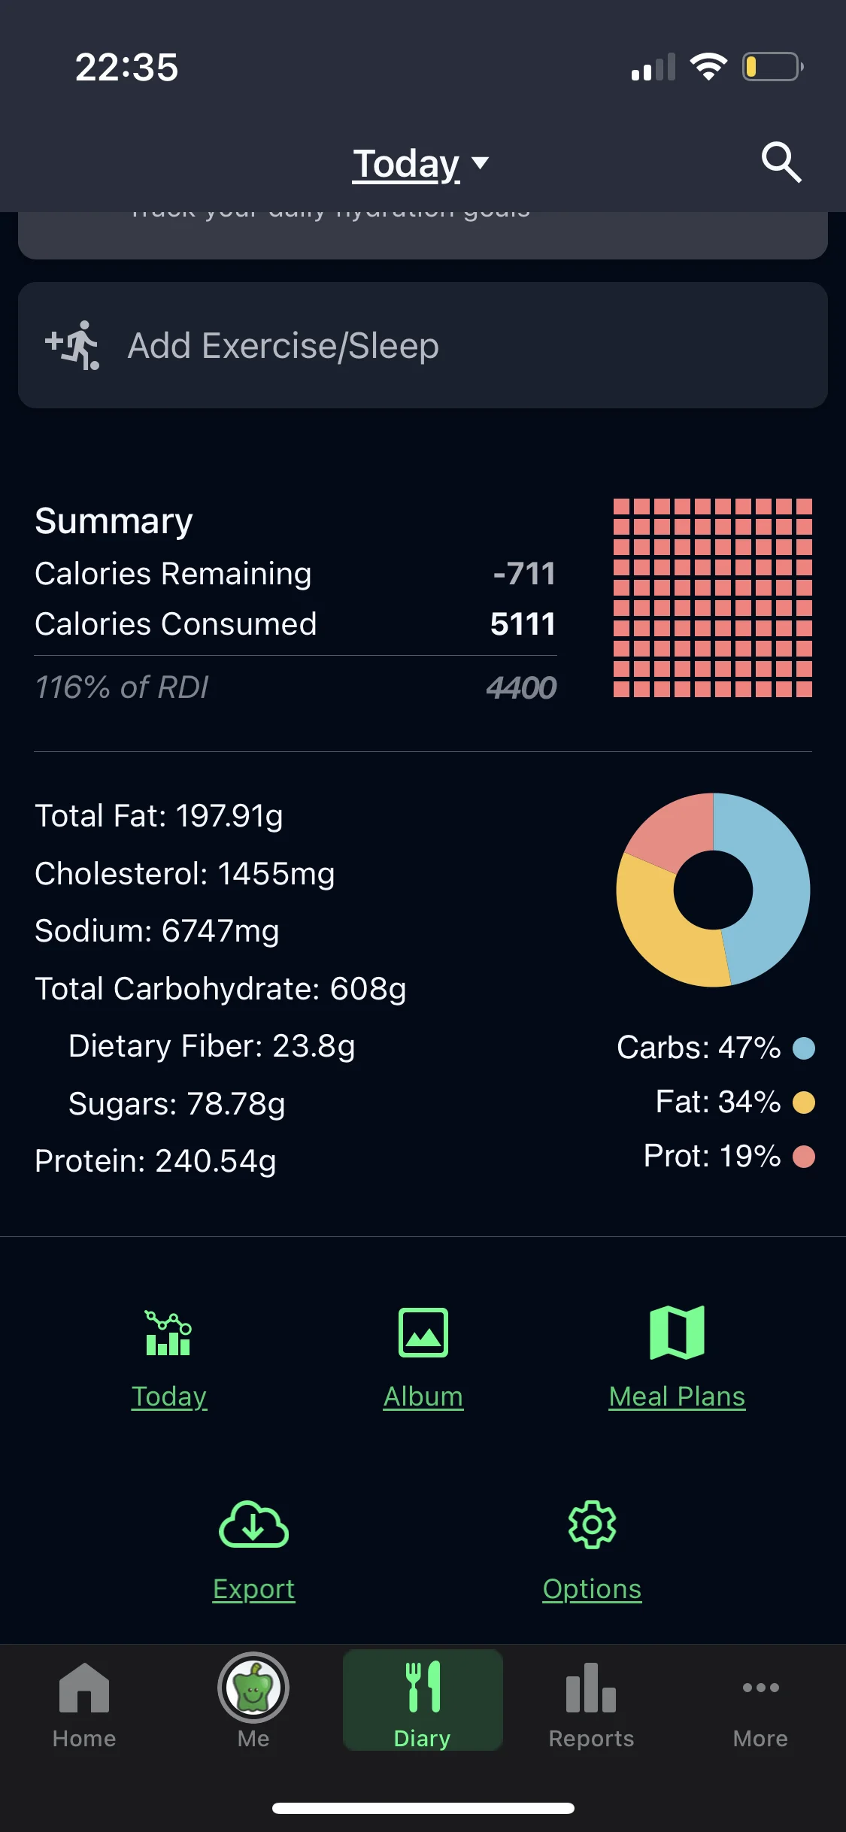Open the Options gear icon
The height and width of the screenshot is (1832, 846).
point(592,1524)
